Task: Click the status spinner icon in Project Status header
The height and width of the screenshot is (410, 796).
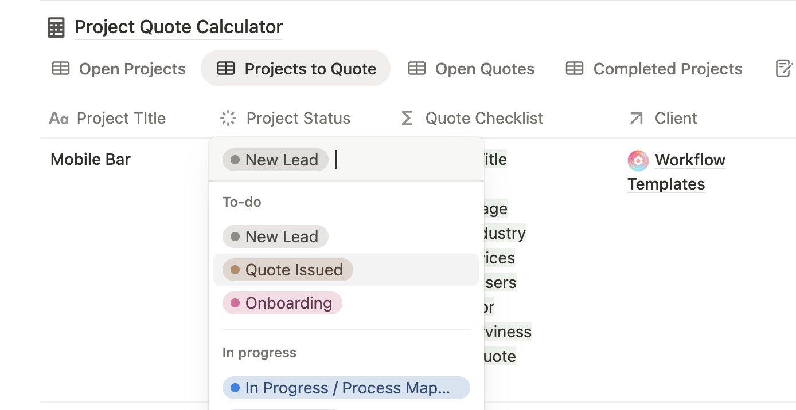Action: click(x=228, y=119)
